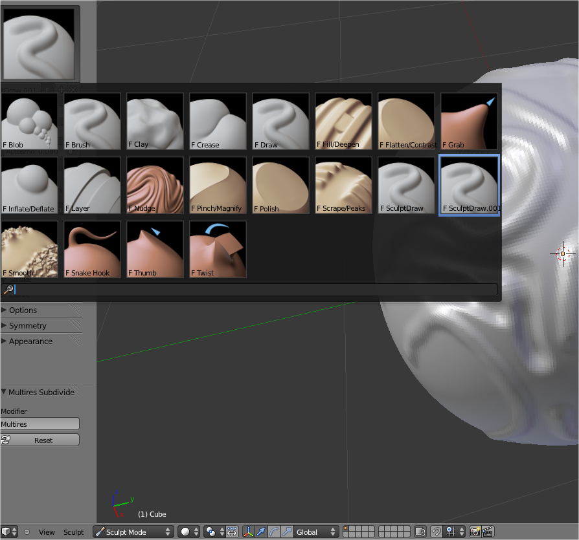The image size is (579, 540).
Task: Select the SculptDraw brush
Action: [406, 186]
